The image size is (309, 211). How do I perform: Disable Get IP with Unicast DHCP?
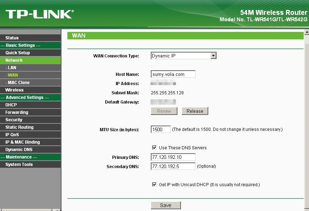pyautogui.click(x=154, y=184)
